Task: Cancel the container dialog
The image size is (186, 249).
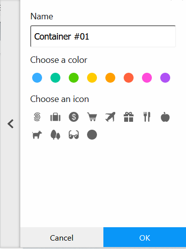Action: tap(62, 238)
